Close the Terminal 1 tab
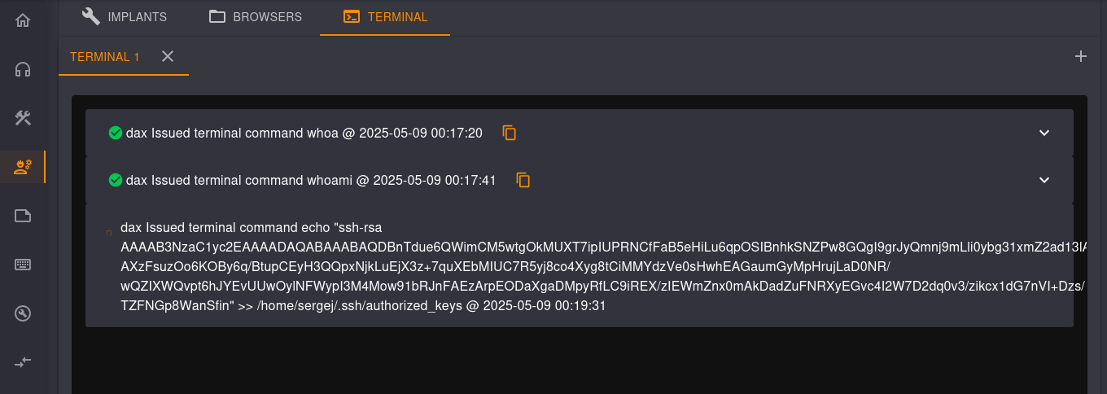 click(x=168, y=56)
